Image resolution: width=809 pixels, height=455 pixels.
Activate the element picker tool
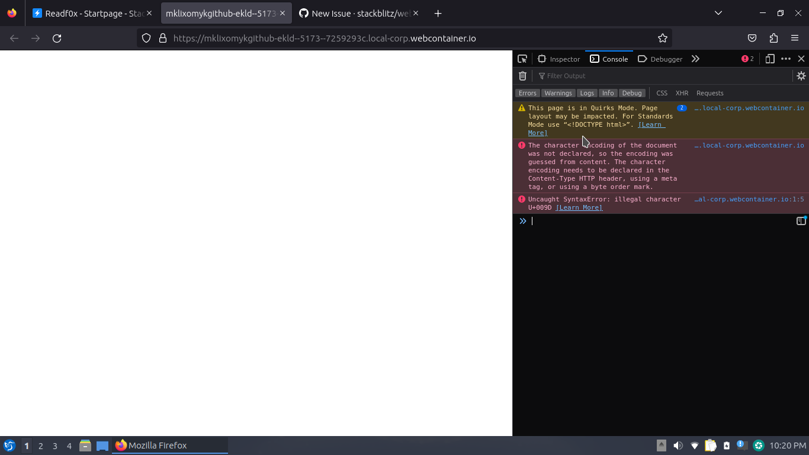point(522,59)
